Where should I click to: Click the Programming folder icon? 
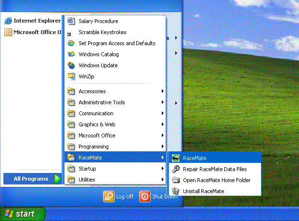pos(71,147)
